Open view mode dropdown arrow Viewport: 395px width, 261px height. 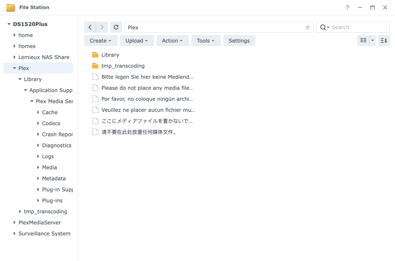coord(372,40)
